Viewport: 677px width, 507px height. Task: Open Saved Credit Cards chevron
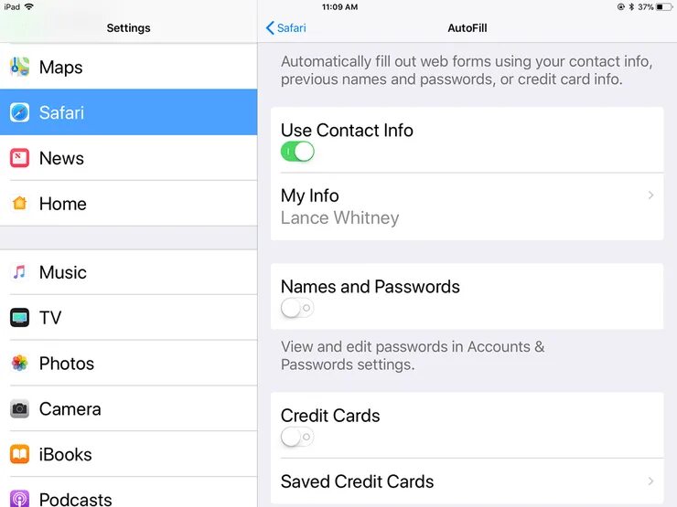point(650,481)
